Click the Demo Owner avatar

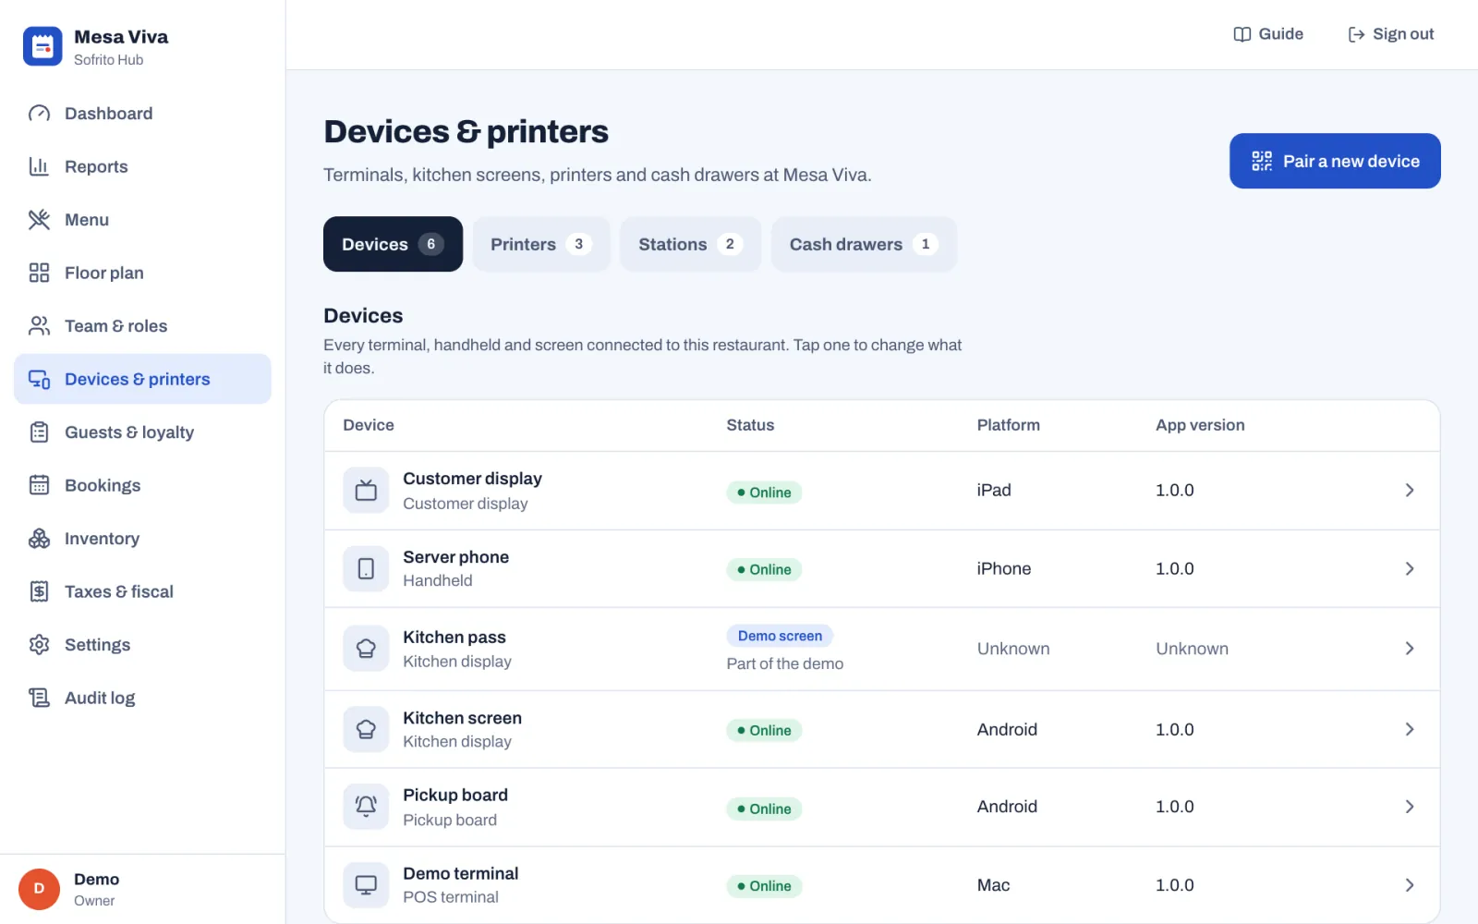pyautogui.click(x=39, y=889)
